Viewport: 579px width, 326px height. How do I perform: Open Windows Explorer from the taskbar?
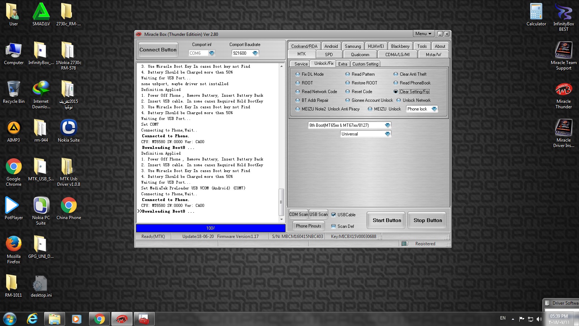pyautogui.click(x=55, y=319)
